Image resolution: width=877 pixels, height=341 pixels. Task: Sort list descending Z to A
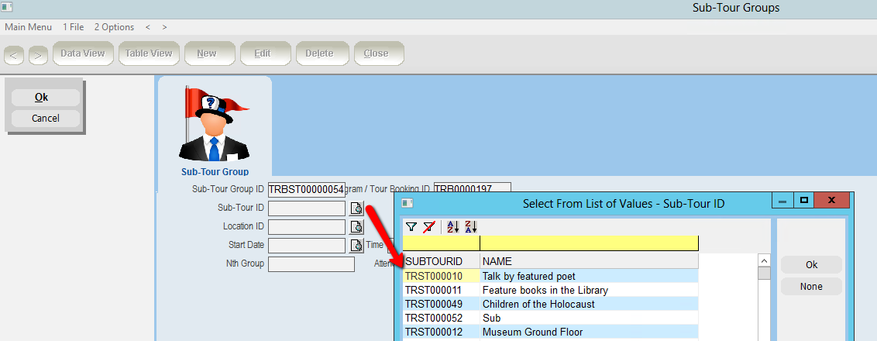point(470,226)
